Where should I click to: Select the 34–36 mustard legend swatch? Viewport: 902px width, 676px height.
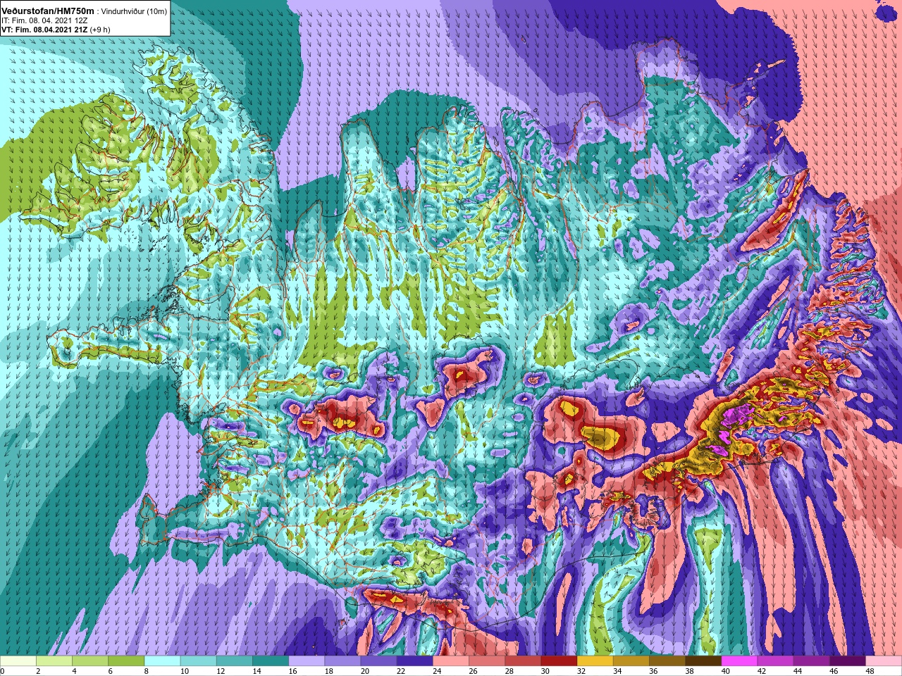click(x=630, y=661)
